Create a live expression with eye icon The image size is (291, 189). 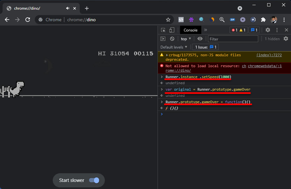[x=200, y=39]
